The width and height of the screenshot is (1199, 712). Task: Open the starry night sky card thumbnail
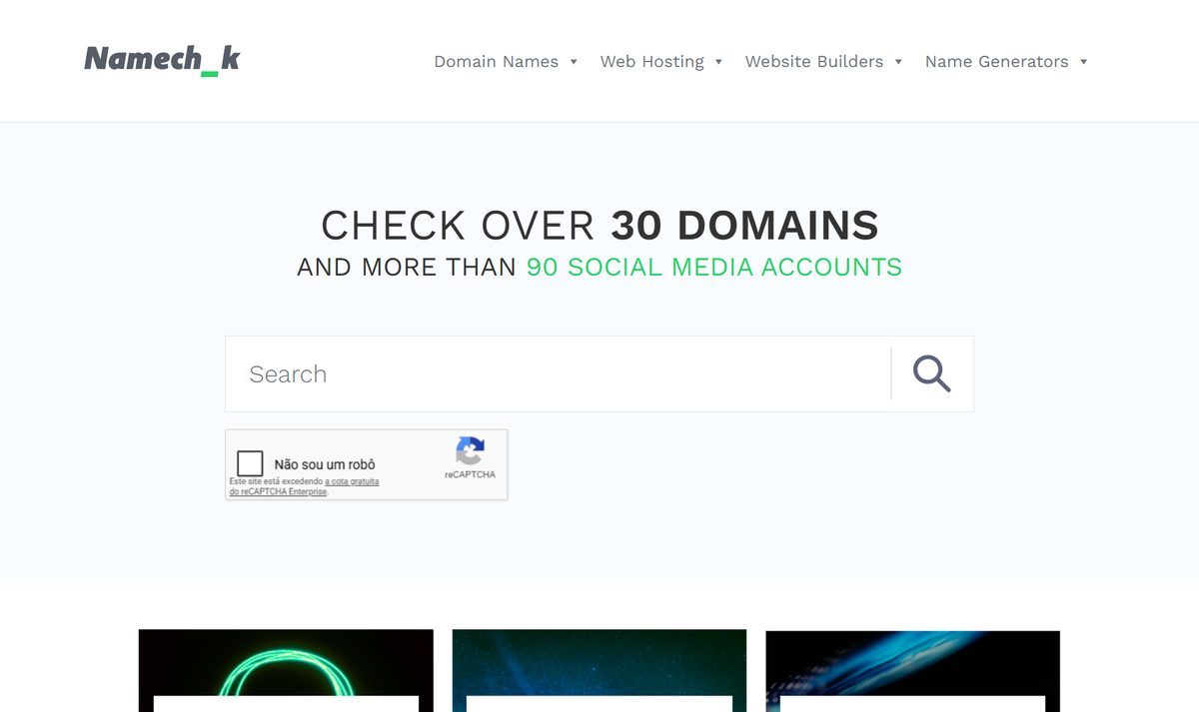coord(599,670)
